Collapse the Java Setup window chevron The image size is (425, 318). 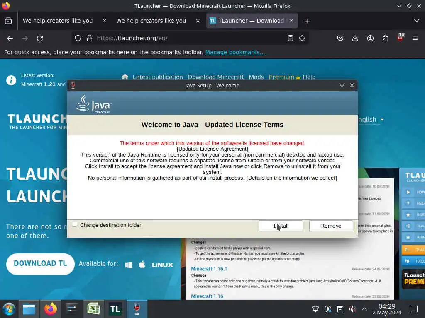pyautogui.click(x=342, y=85)
